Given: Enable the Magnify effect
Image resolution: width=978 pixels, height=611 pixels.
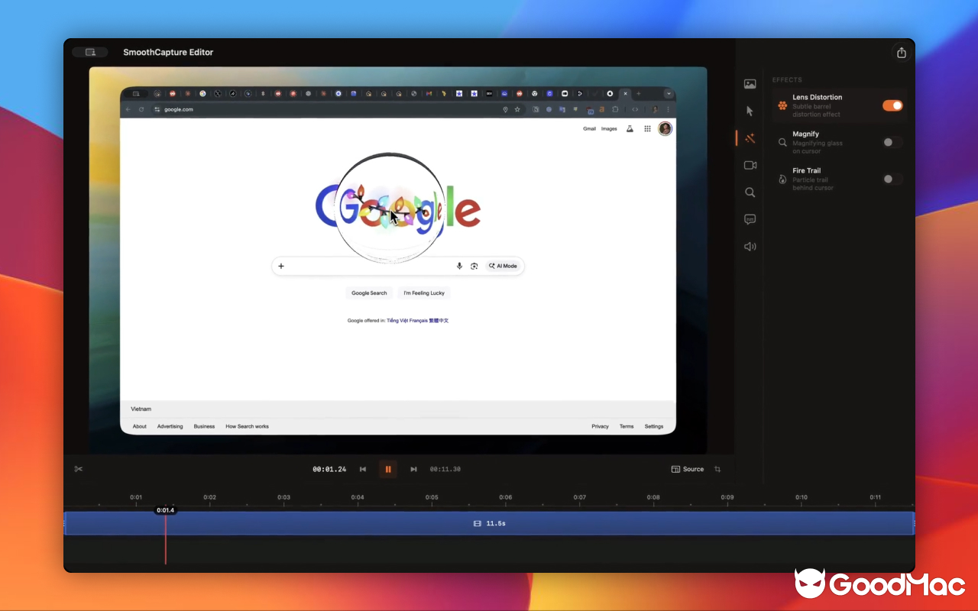Looking at the screenshot, I should 890,142.
